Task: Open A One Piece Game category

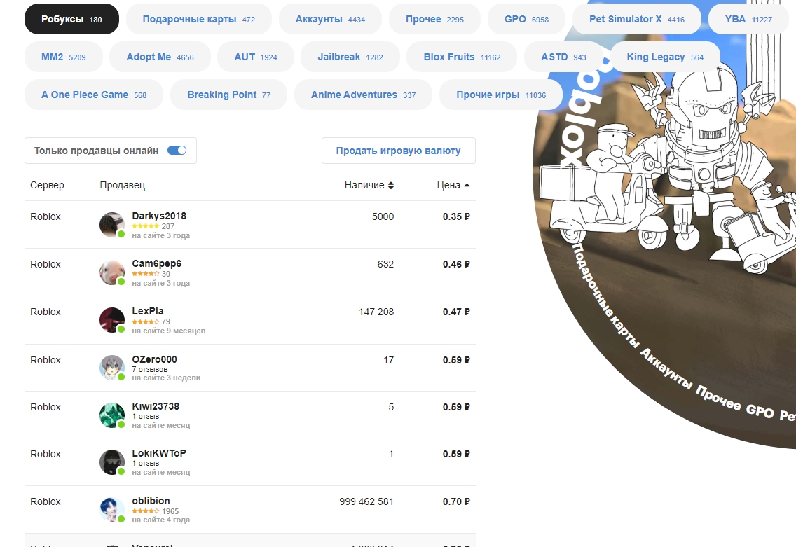Action: (94, 95)
